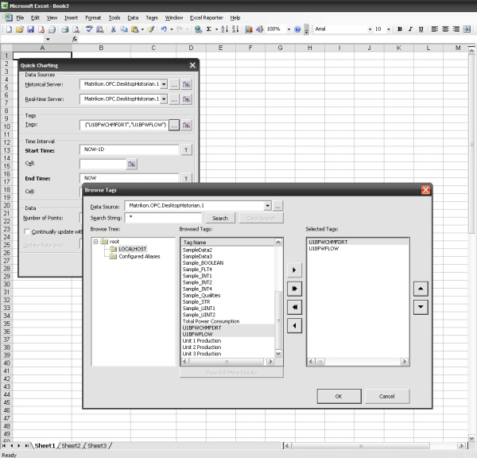This screenshot has width=477, height=458.
Task: Cancel the Browse Tags dialog
Action: pos(387,396)
